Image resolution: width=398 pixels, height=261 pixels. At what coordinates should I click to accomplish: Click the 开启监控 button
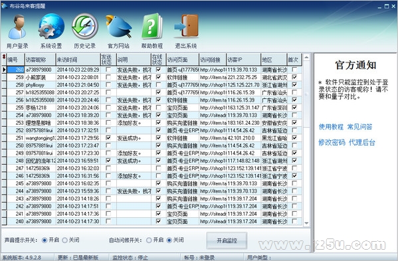coord(227,240)
